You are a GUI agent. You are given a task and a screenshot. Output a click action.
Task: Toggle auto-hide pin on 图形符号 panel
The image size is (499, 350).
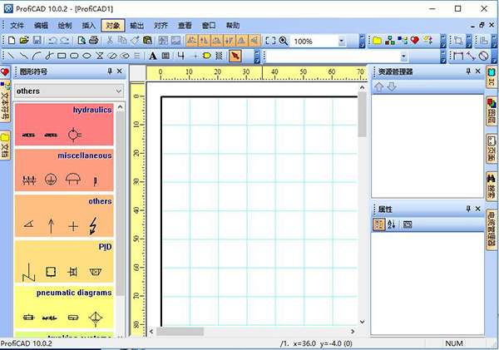(x=110, y=71)
